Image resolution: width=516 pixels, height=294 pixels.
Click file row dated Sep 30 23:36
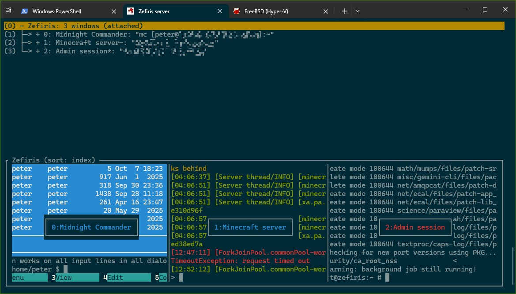pyautogui.click(x=89, y=185)
